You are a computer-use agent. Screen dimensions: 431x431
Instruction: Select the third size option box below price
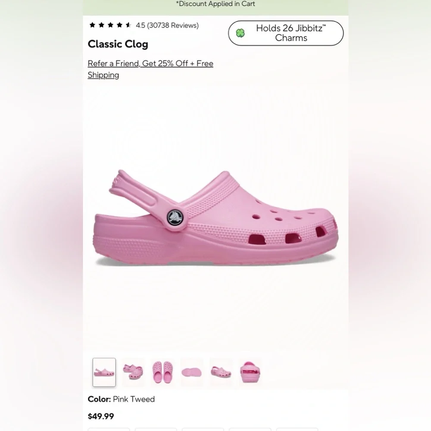203,429
